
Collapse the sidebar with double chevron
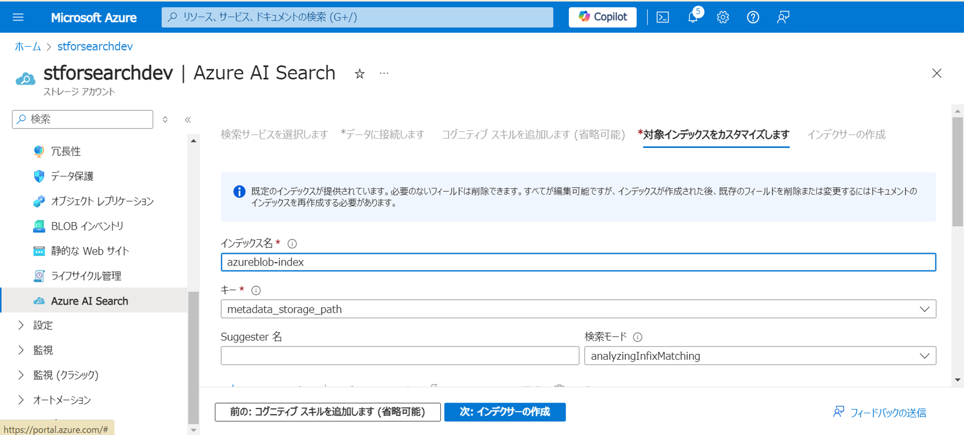click(x=188, y=120)
